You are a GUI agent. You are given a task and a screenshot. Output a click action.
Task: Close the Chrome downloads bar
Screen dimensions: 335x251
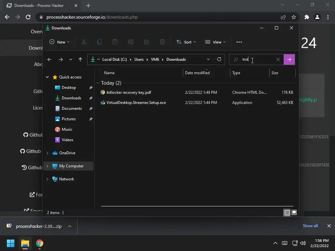pyautogui.click(x=329, y=226)
